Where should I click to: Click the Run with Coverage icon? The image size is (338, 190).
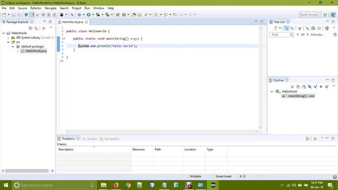click(98, 15)
